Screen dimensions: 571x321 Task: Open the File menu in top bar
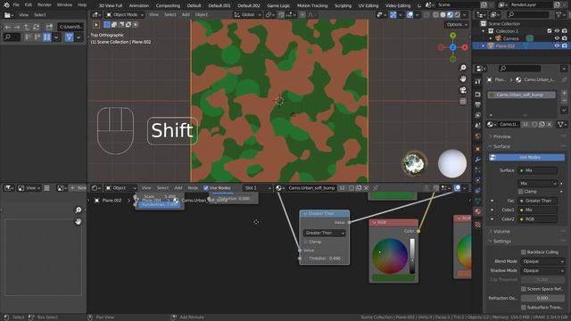click(16, 5)
